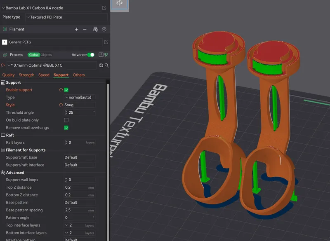The height and width of the screenshot is (241, 330).
Task: Adjust the Support wall loops stepper
Action: [66, 180]
